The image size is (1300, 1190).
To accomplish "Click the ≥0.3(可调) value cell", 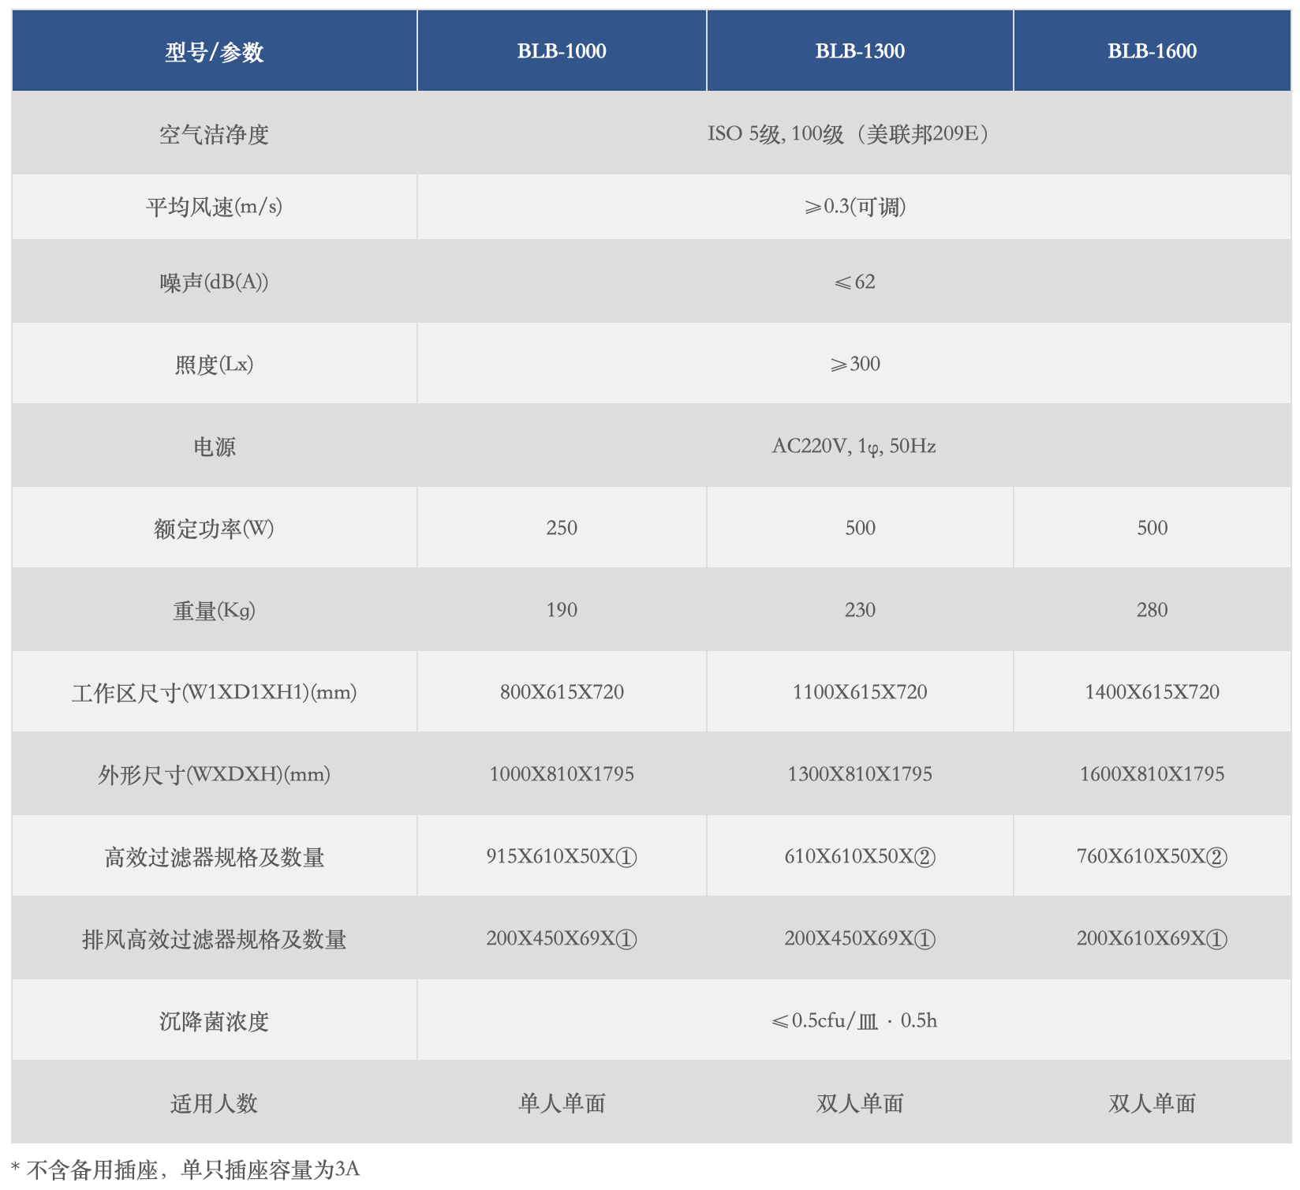I will point(860,207).
